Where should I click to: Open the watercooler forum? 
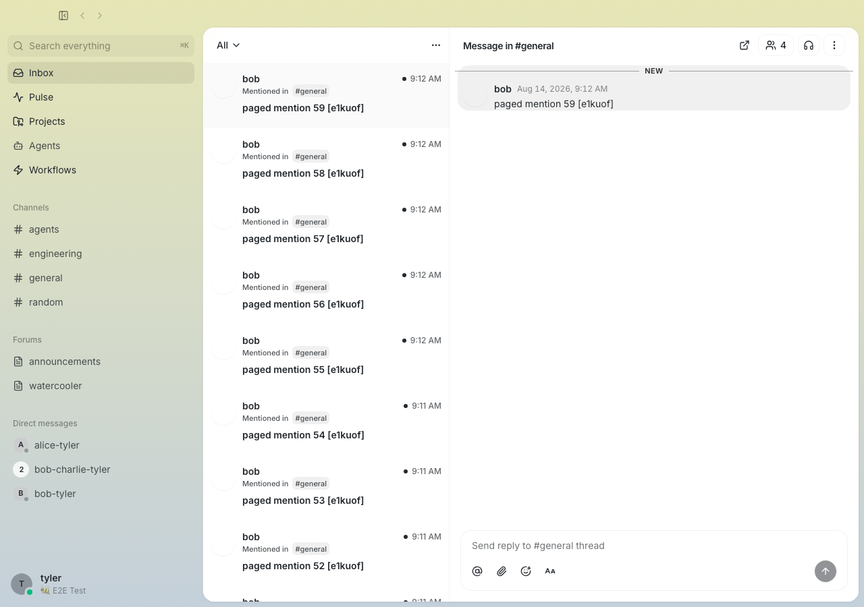tap(101, 386)
